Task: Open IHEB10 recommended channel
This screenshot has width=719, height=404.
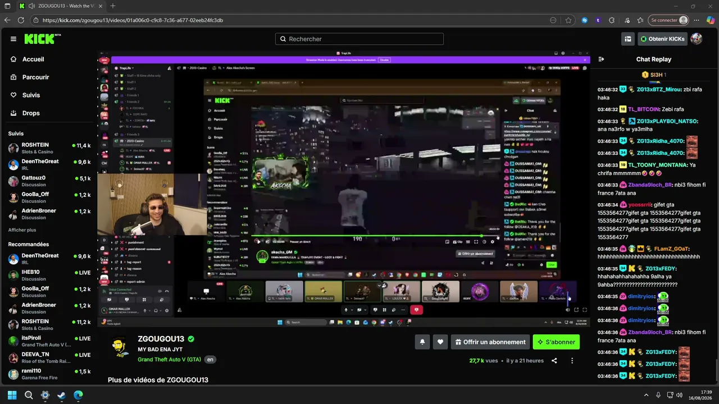Action: click(49, 275)
